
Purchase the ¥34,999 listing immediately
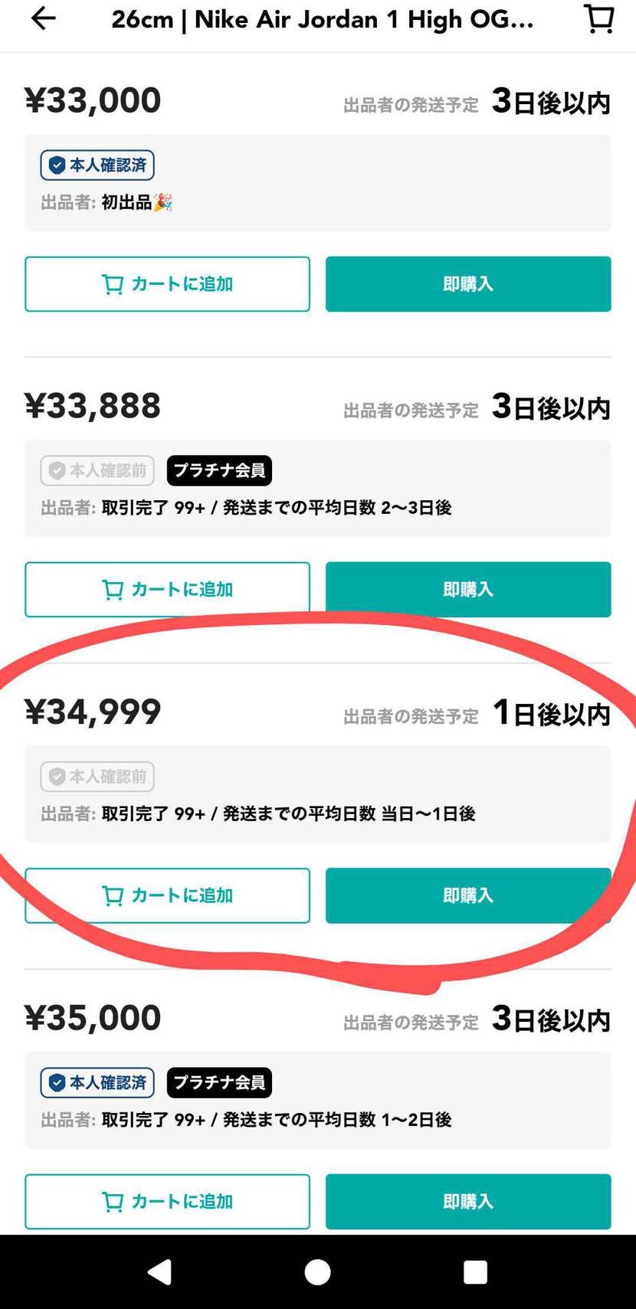tap(468, 895)
